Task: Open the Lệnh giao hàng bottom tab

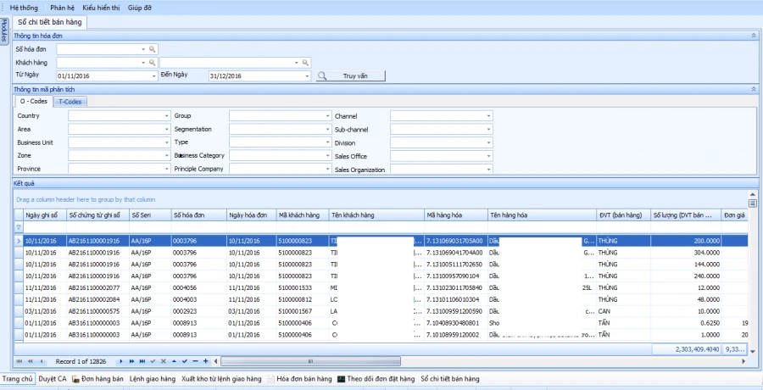Action: point(153,379)
